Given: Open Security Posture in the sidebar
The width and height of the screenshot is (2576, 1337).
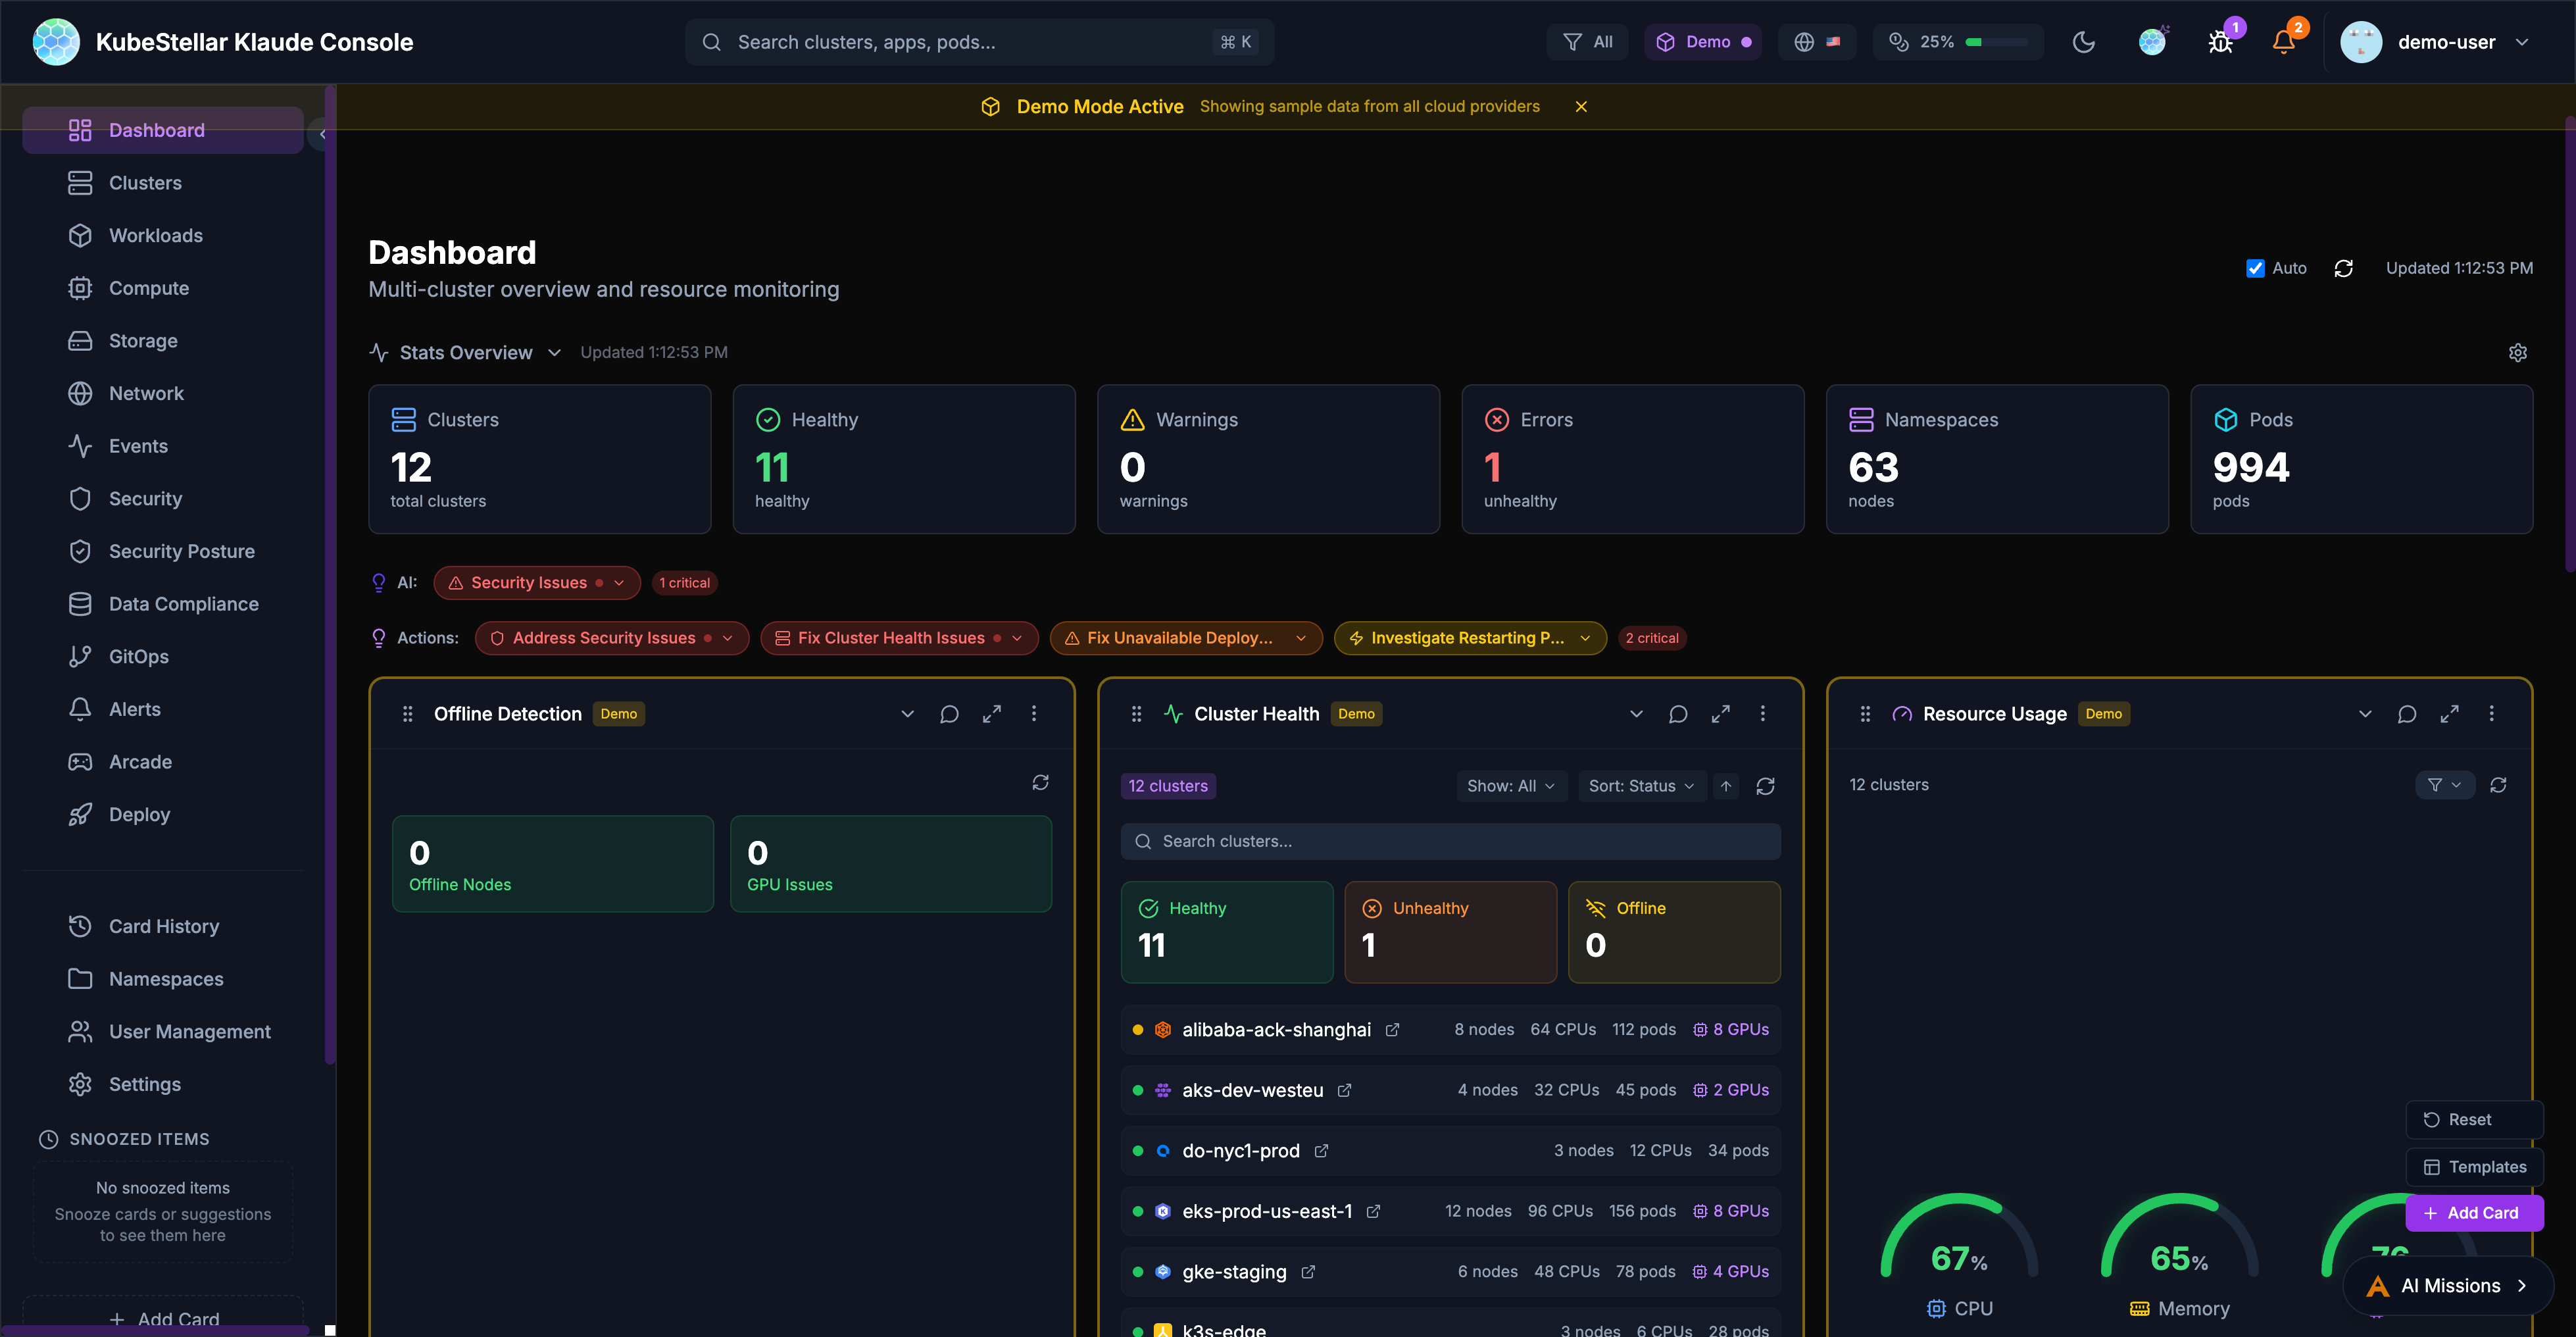Looking at the screenshot, I should [x=181, y=552].
